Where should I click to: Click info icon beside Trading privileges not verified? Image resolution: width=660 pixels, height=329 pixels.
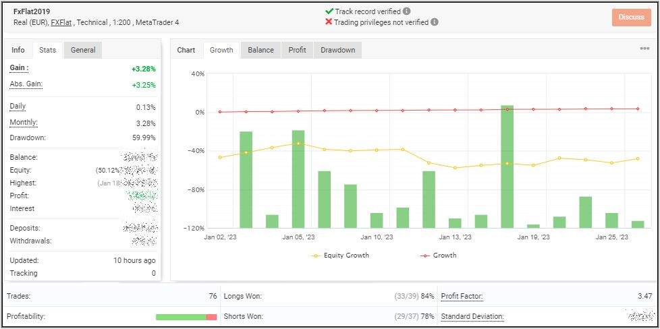tap(435, 22)
